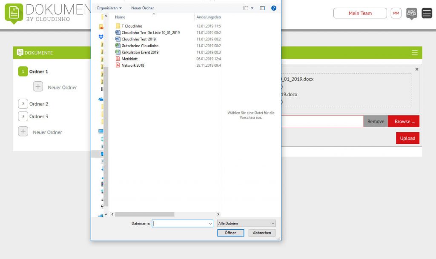Screen dimensions: 436x259
Task: Click the horizontal scrollbar thumb in the file list
Action: [x=145, y=214]
